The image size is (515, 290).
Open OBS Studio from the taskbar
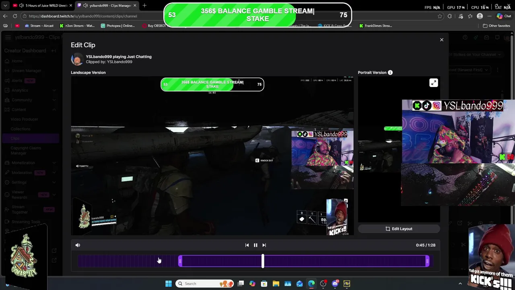pos(323,284)
